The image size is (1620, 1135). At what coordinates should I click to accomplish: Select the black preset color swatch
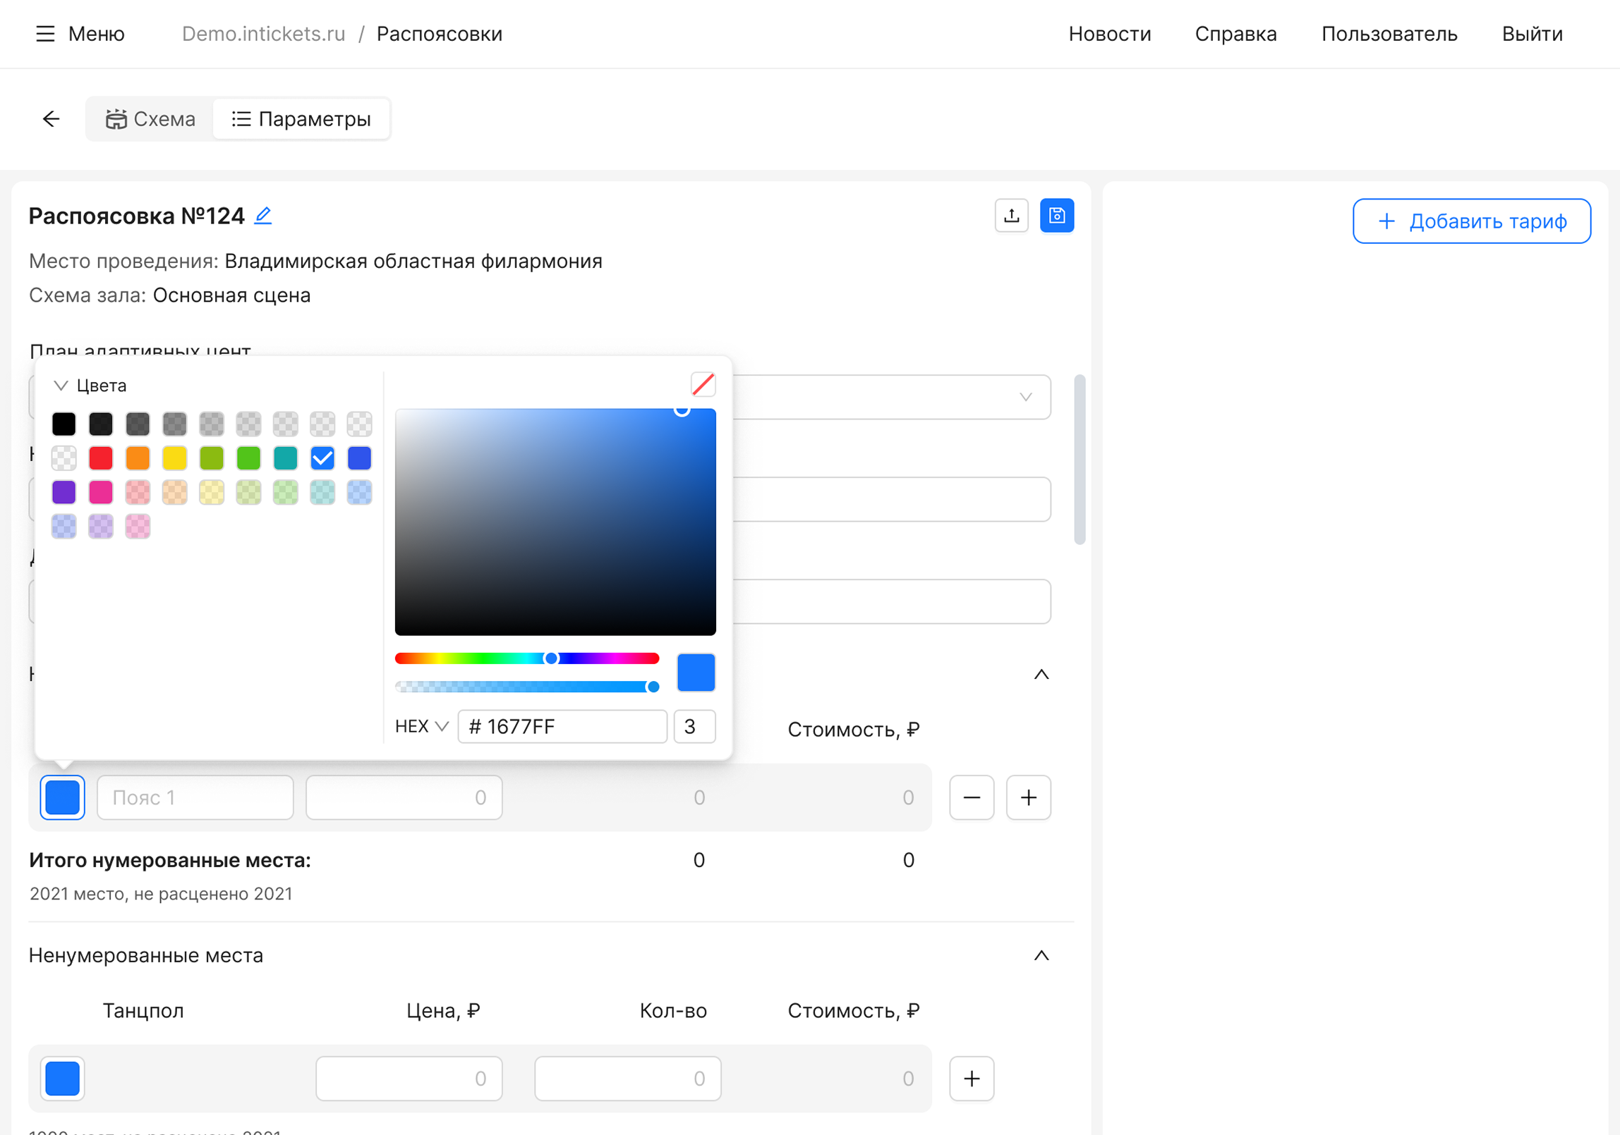pos(64,424)
